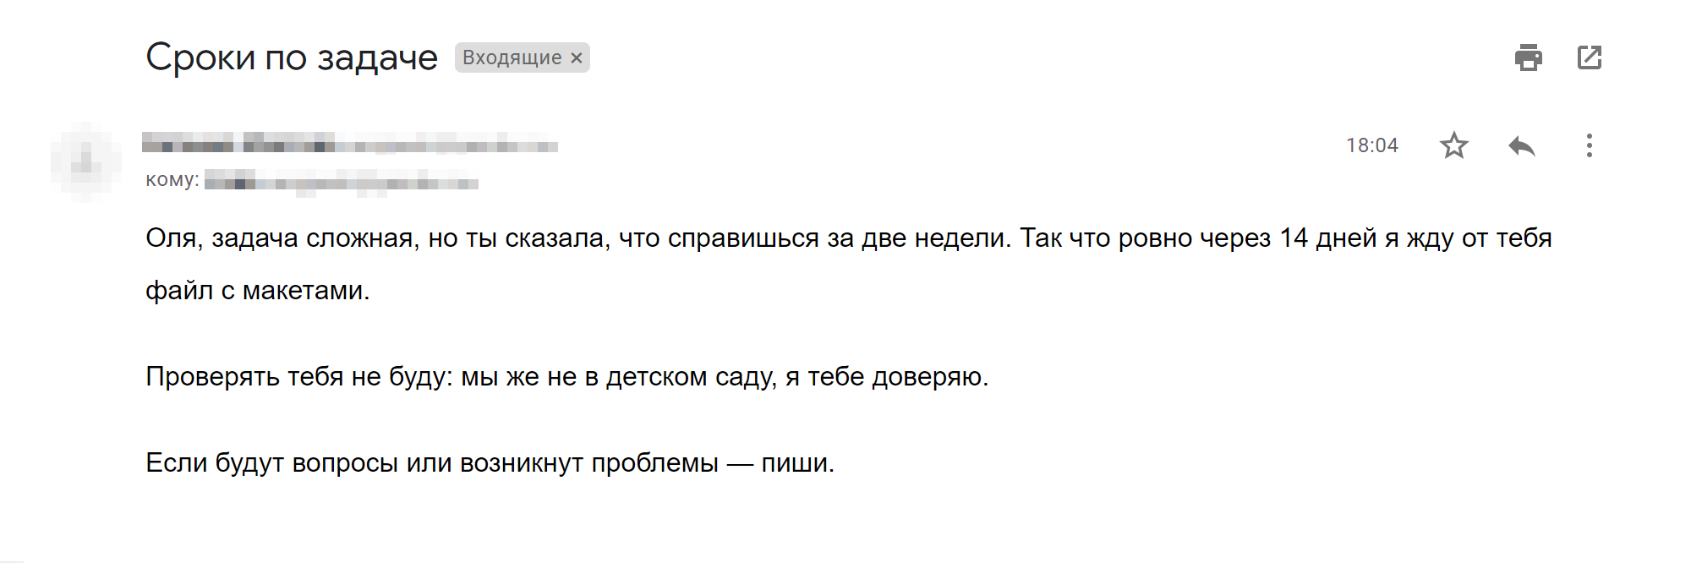1691x563 pixels.
Task: Click the subject heading Сроки по задаче
Action: pyautogui.click(x=292, y=57)
